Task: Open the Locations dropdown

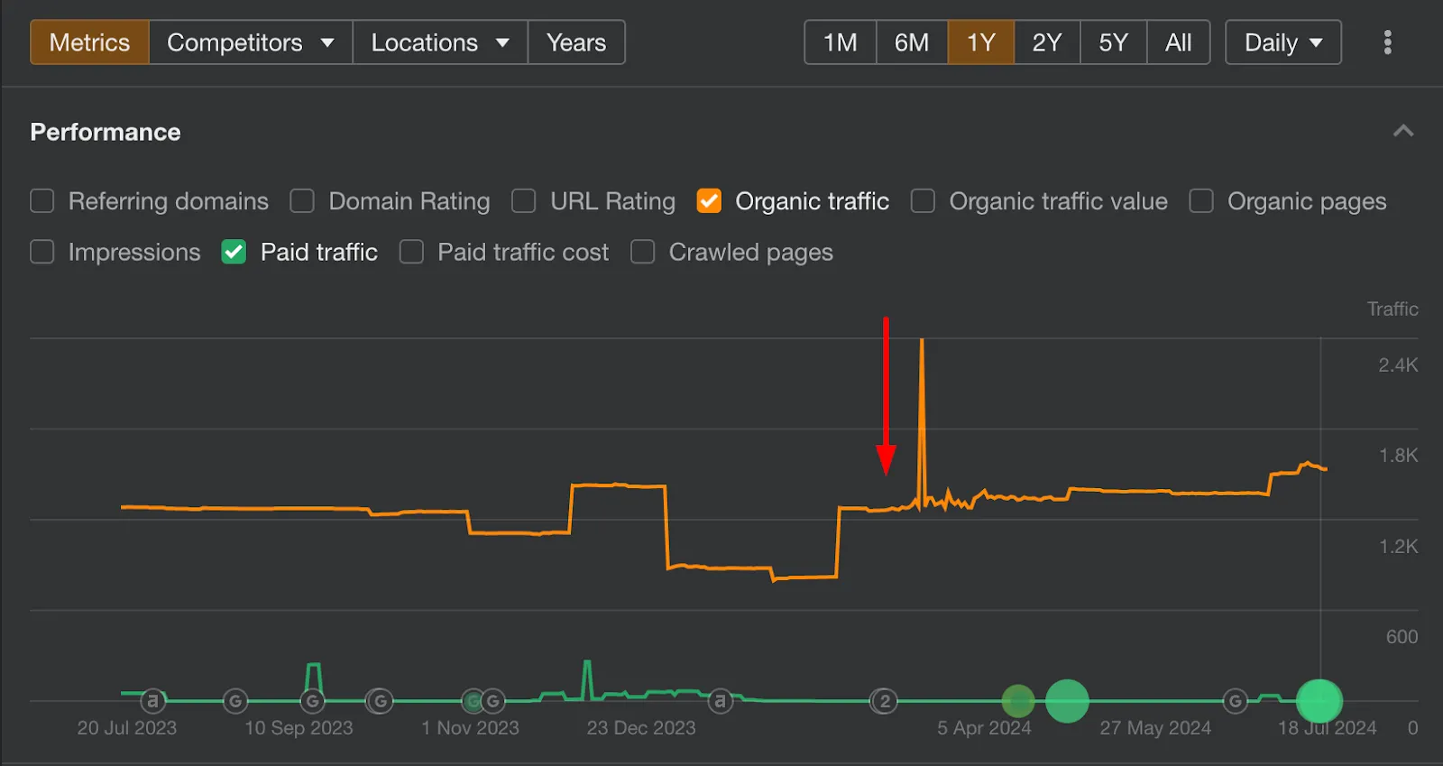Action: [x=440, y=42]
